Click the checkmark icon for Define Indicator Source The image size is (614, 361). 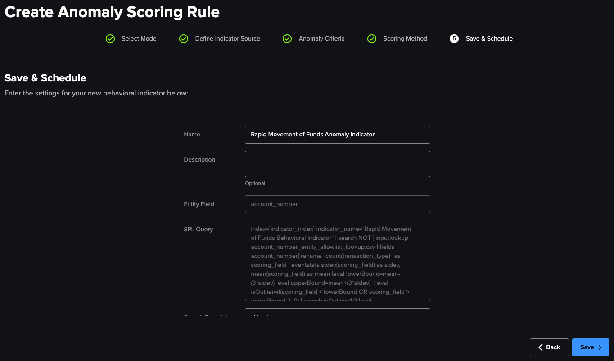[184, 39]
